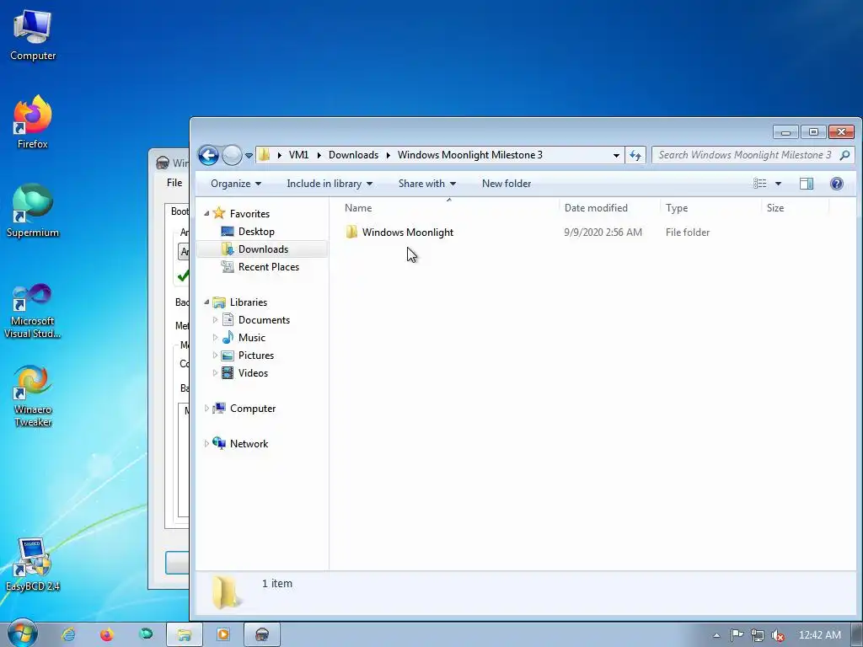Select Downloads under Favorites

point(263,249)
